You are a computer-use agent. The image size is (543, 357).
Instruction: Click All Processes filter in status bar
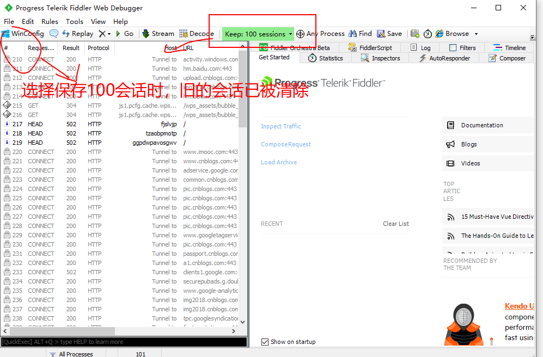71,354
